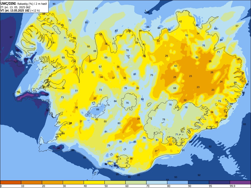Select the 80–90 medium blue legend swatch

(x=178, y=182)
